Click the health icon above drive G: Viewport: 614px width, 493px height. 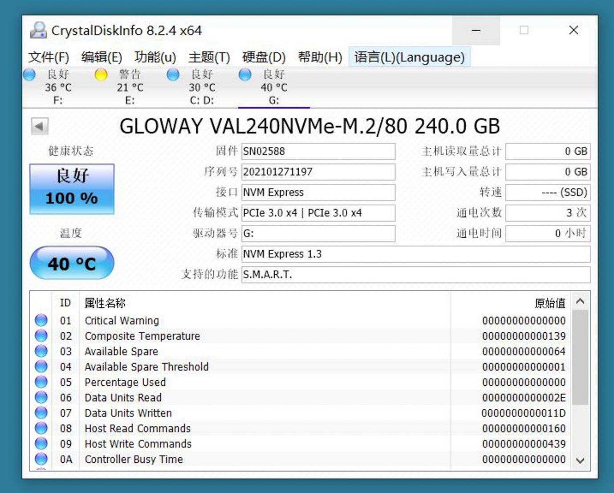click(244, 75)
